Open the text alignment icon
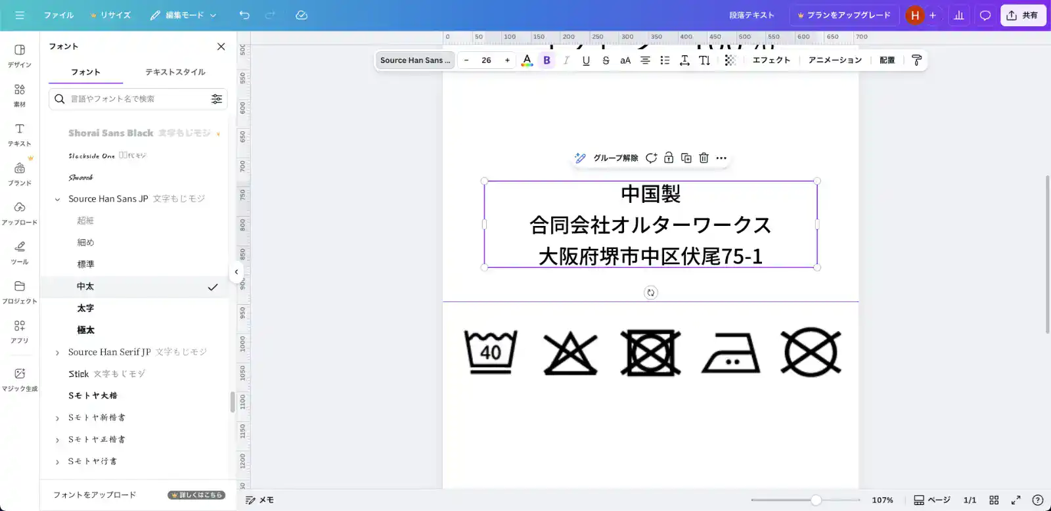 click(x=645, y=60)
